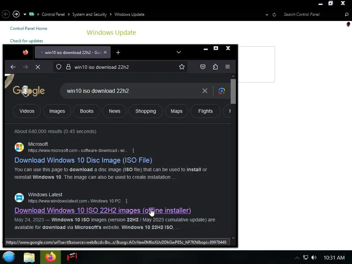Click the Google doodle logo
352x264 pixels.
click(29, 91)
